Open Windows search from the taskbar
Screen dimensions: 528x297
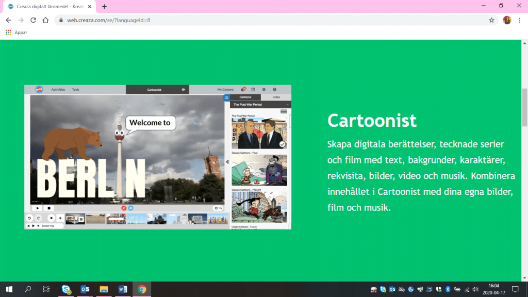click(x=28, y=289)
